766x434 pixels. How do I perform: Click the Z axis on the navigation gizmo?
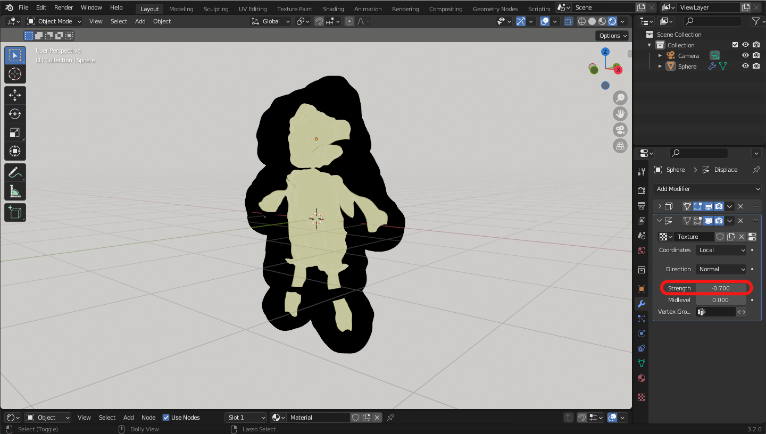(x=605, y=52)
